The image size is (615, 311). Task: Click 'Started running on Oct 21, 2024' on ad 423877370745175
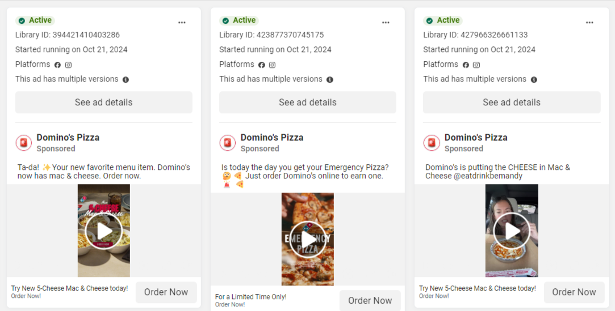275,50
